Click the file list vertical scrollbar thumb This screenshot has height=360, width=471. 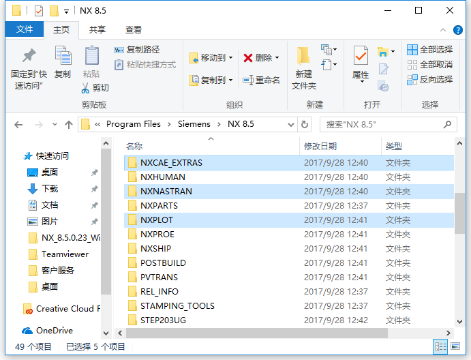[459, 213]
